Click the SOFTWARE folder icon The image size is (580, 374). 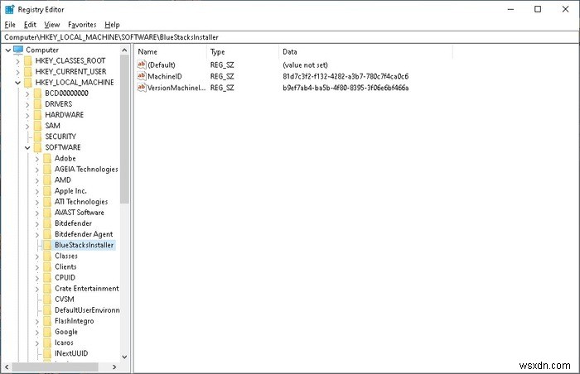click(x=38, y=147)
